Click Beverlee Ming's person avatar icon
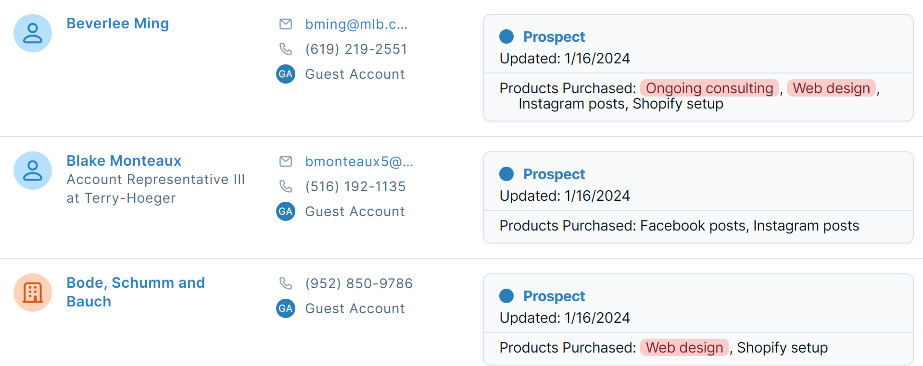This screenshot has width=923, height=366. point(32,33)
